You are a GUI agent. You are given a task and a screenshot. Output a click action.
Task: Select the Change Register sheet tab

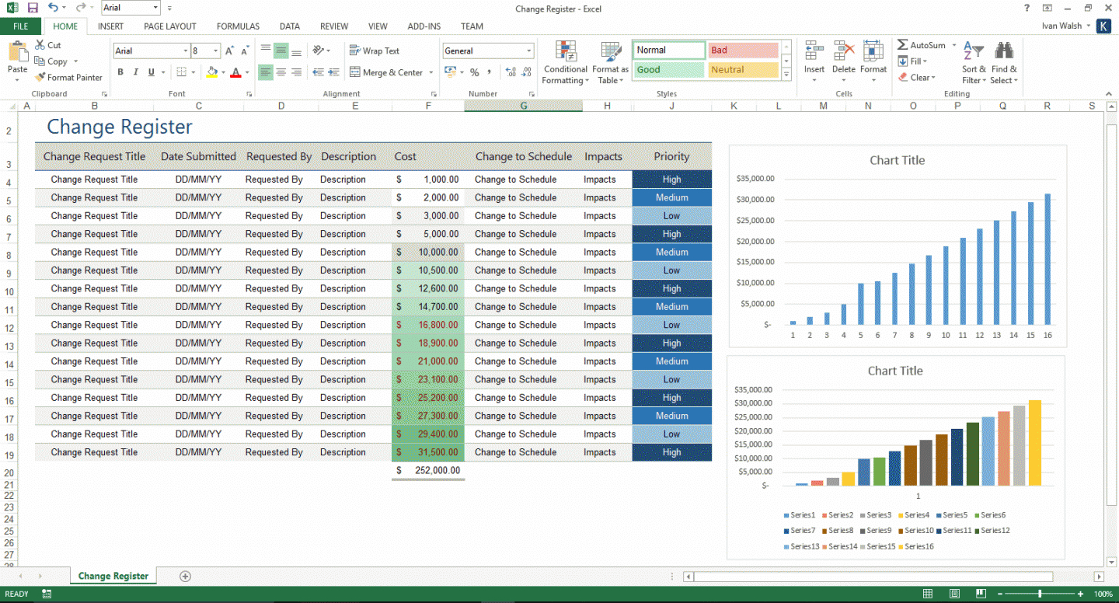click(113, 576)
